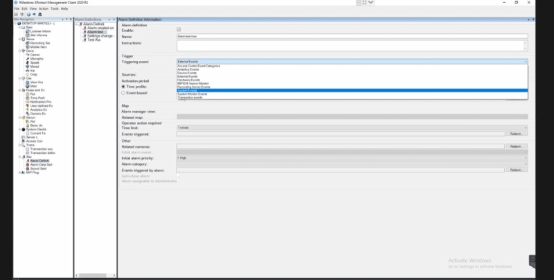The image size is (554, 280).
Task: Click the Mobile Servers tree icon
Action: (x=28, y=47)
